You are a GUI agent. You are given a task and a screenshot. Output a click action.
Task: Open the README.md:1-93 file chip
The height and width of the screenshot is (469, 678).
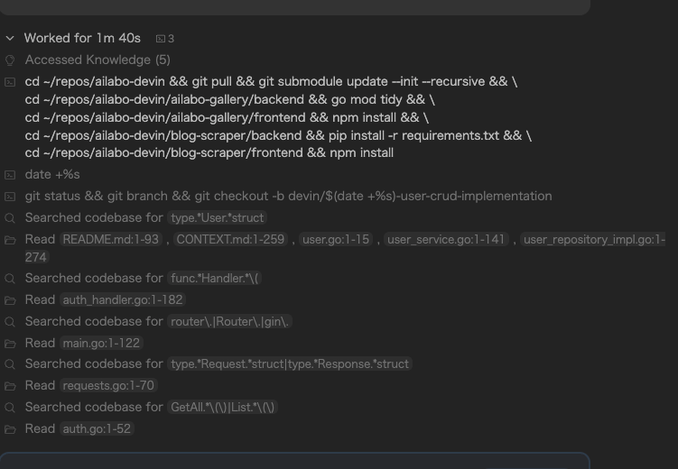tap(111, 239)
